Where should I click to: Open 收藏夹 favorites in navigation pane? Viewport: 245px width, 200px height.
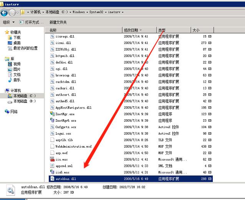point(13,32)
